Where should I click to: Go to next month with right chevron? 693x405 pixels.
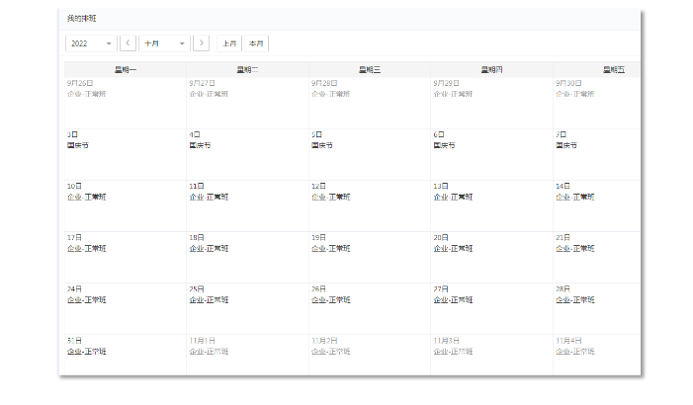[202, 43]
